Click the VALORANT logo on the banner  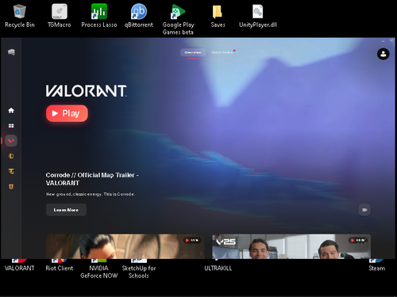point(87,91)
